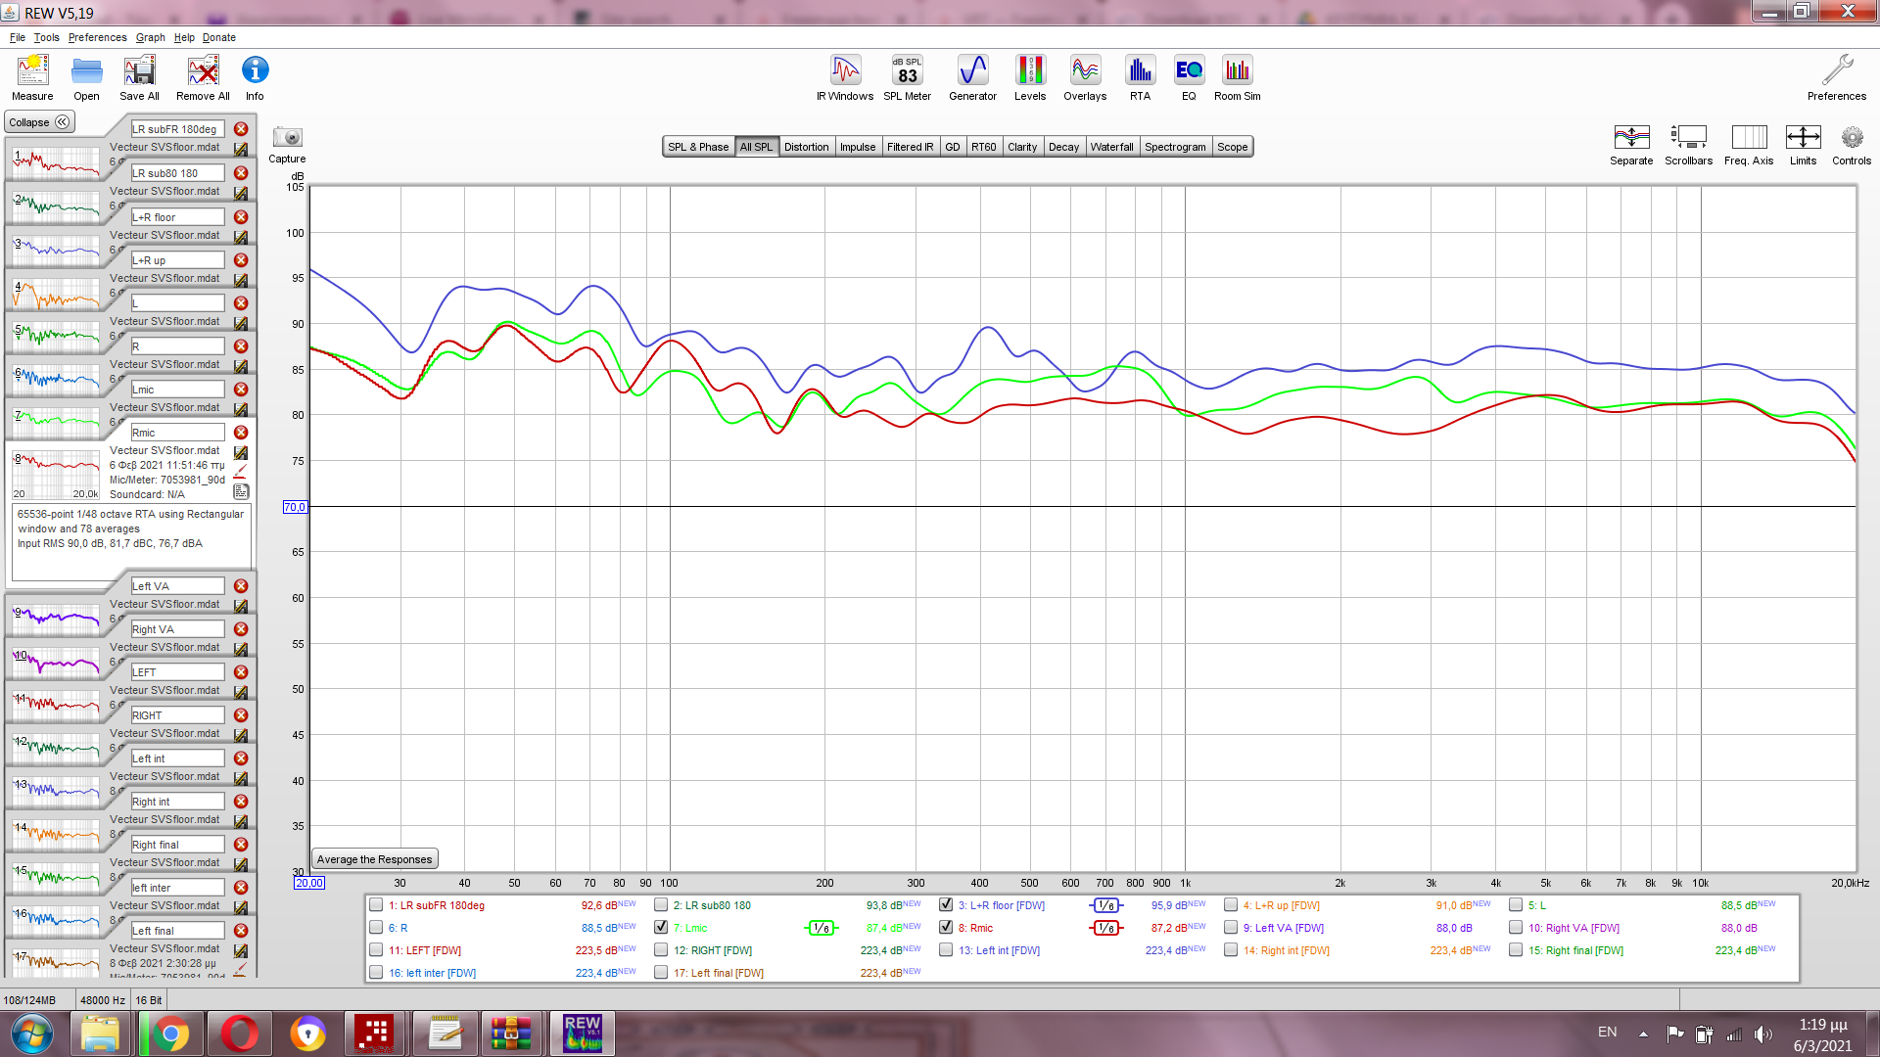Screen dimensions: 1880x1057
Task: Switch to the Spectrogram tab
Action: click(1175, 147)
